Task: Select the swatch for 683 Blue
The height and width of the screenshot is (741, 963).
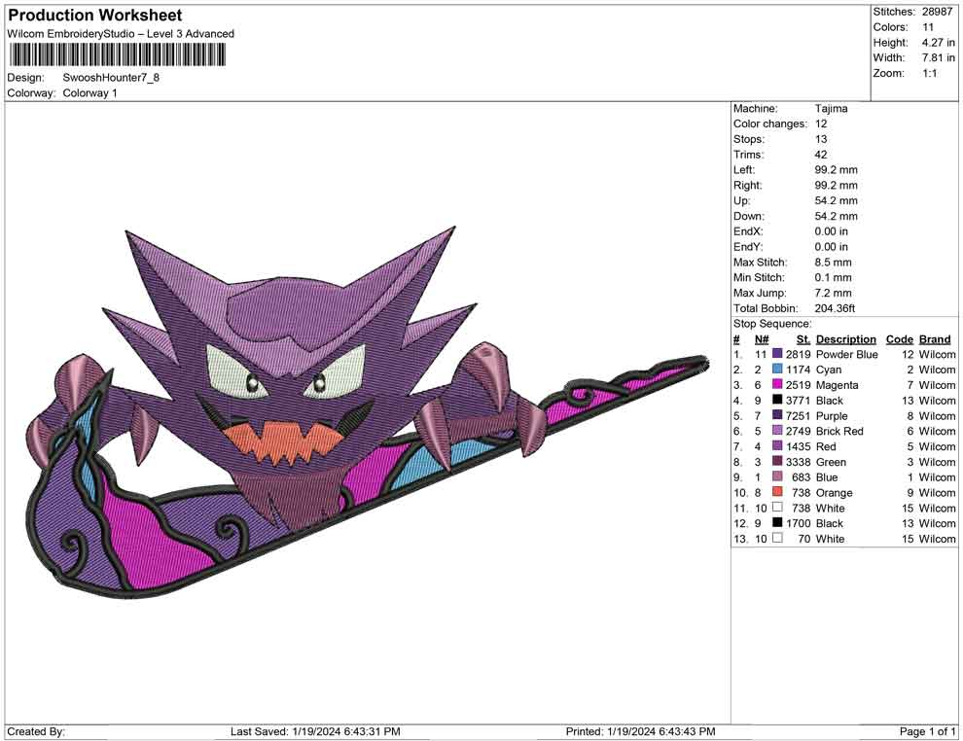Action: click(777, 476)
